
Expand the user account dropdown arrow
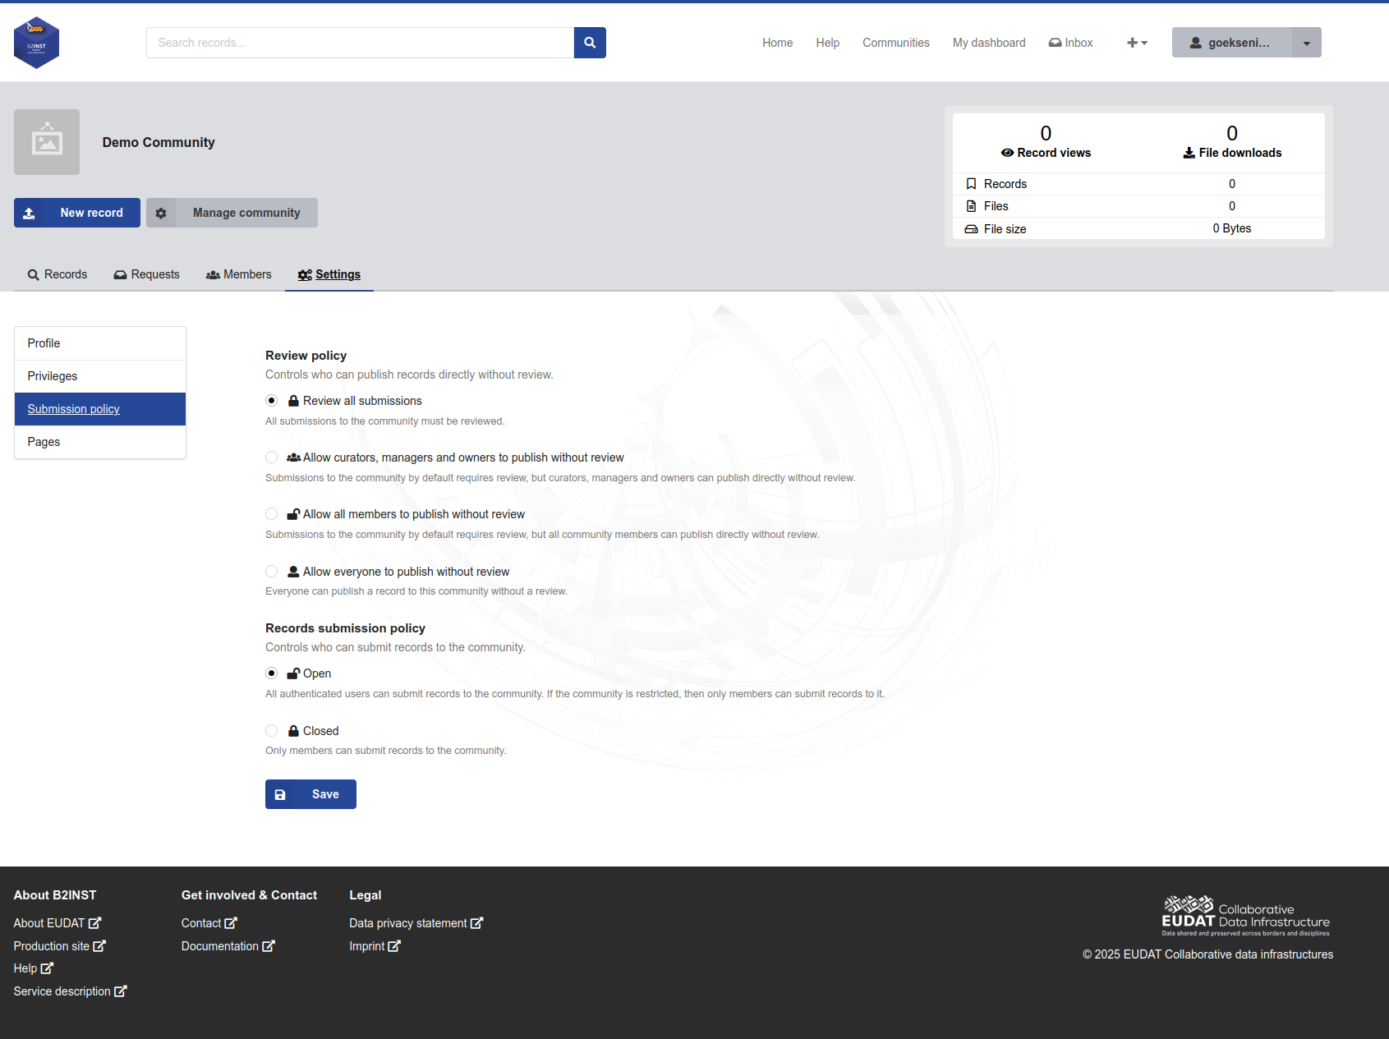click(x=1306, y=43)
